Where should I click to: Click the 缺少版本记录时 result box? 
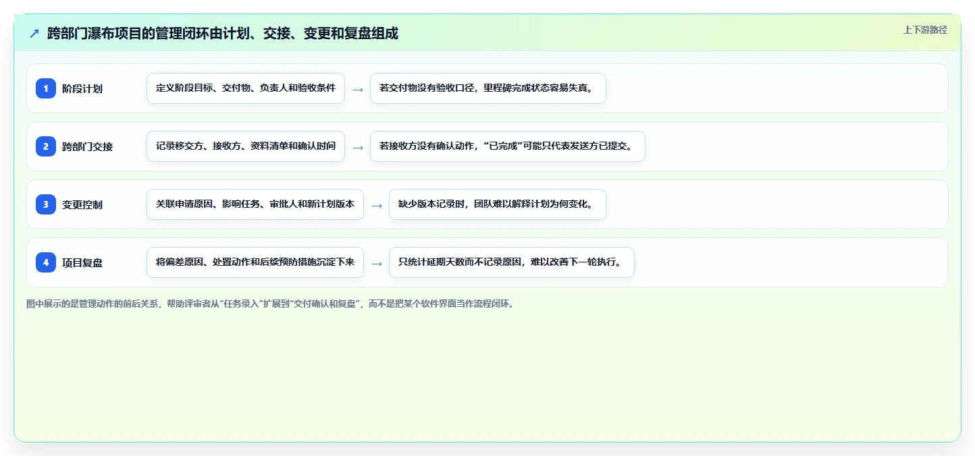(x=498, y=204)
